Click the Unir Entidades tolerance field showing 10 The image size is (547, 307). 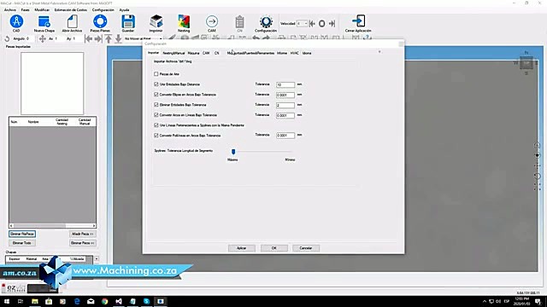pos(285,84)
